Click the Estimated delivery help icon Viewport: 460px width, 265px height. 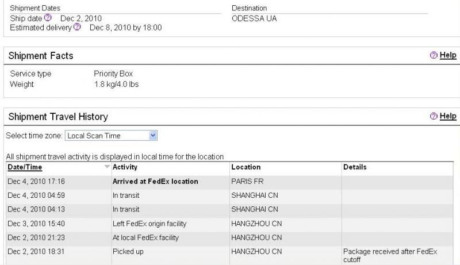[78, 27]
